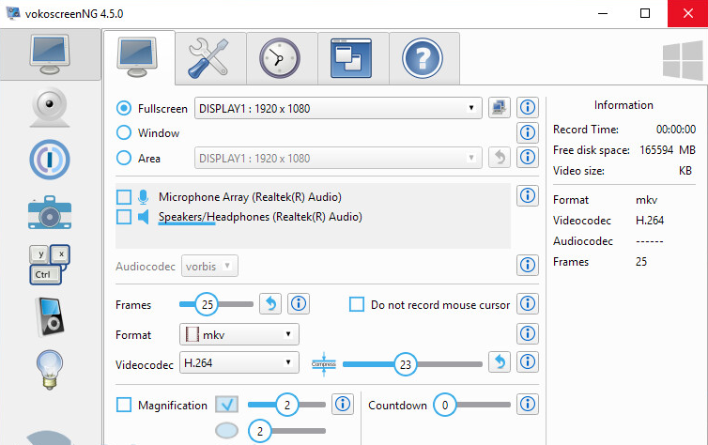Click the Record Time value 00:00:00

pos(676,130)
